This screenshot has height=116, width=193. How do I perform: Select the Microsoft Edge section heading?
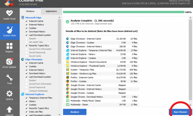pyautogui.click(x=33, y=17)
